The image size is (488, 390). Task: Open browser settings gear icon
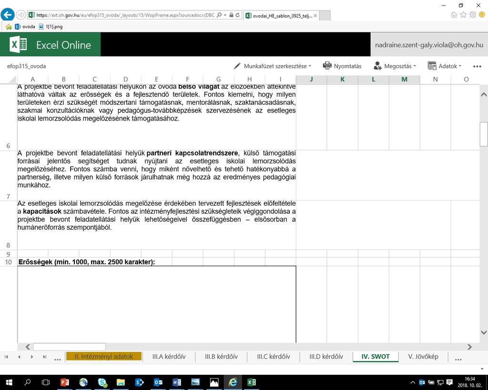tap(473, 15)
